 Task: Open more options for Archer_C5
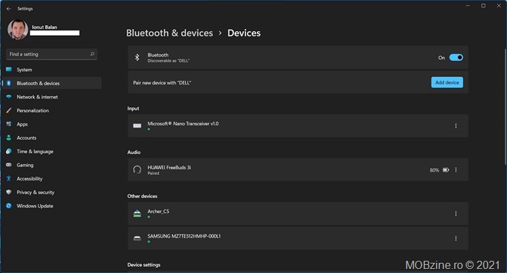[456, 214]
